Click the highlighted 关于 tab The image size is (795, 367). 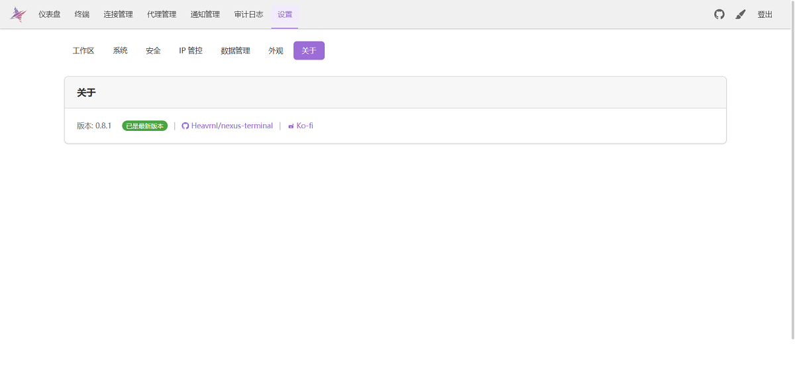309,51
